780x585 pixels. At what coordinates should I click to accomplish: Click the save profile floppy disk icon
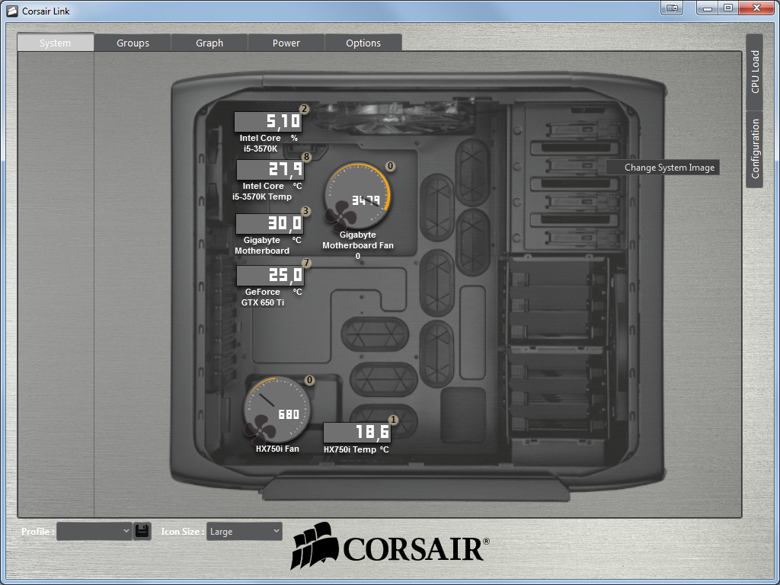pos(142,531)
